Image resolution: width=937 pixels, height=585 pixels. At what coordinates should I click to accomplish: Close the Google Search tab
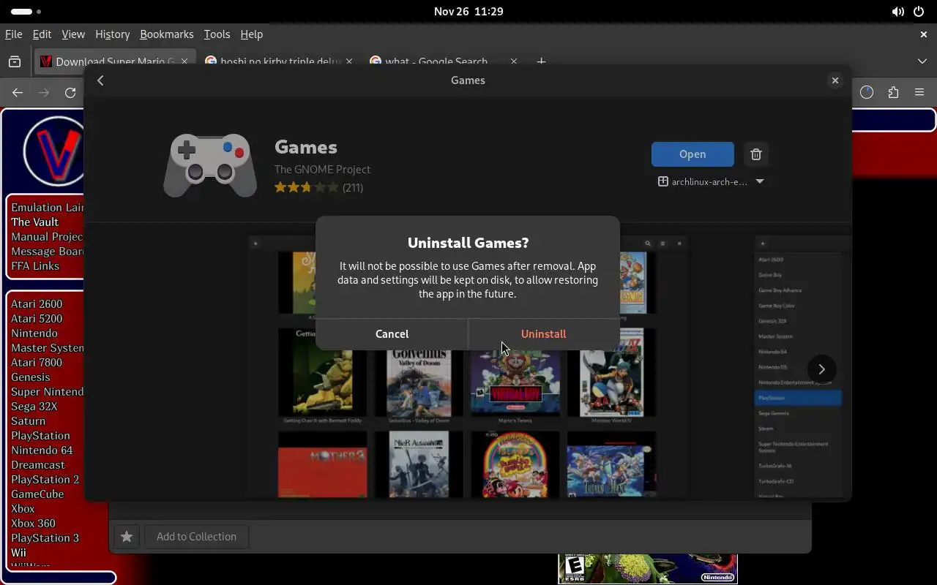[513, 61]
